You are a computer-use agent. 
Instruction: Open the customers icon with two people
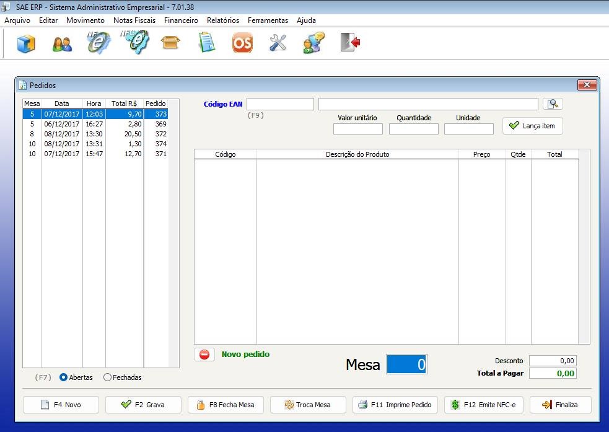(x=62, y=43)
